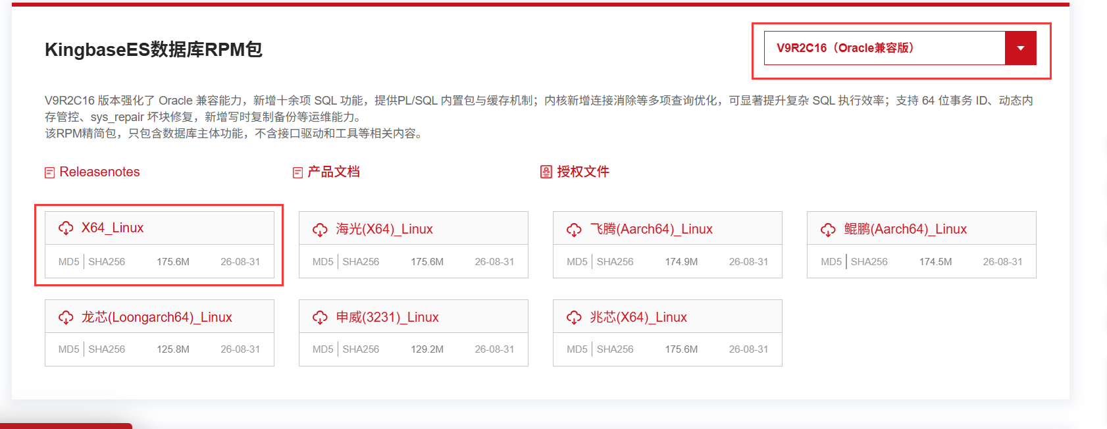View SHA256 for 海光(X64)_Linux package

click(x=361, y=262)
